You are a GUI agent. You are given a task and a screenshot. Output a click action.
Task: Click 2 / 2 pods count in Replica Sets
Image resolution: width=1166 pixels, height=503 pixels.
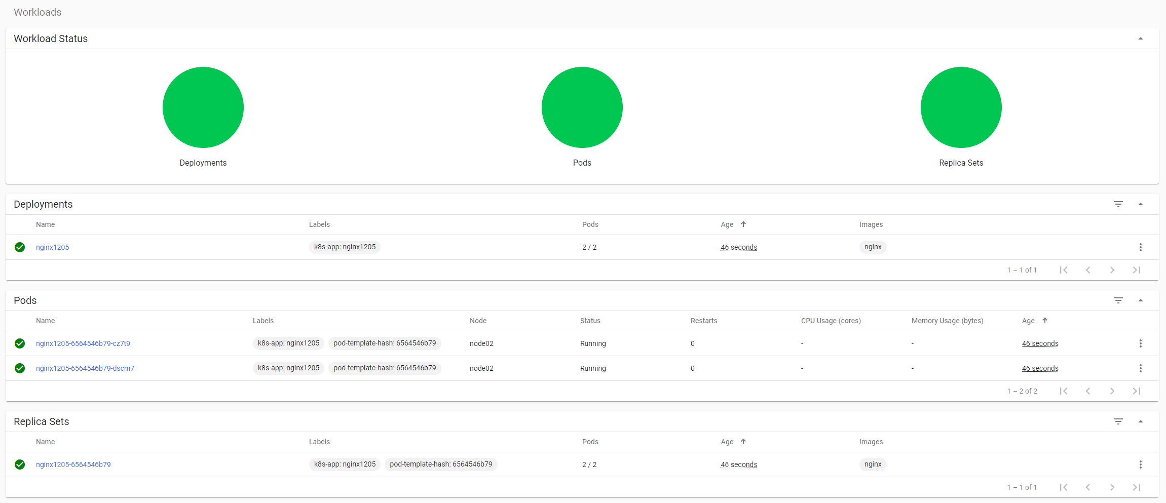[589, 465]
